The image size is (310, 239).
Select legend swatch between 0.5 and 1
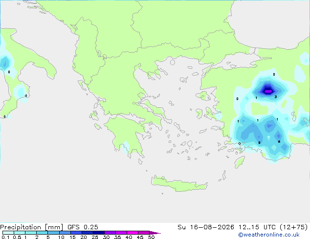click(20, 233)
